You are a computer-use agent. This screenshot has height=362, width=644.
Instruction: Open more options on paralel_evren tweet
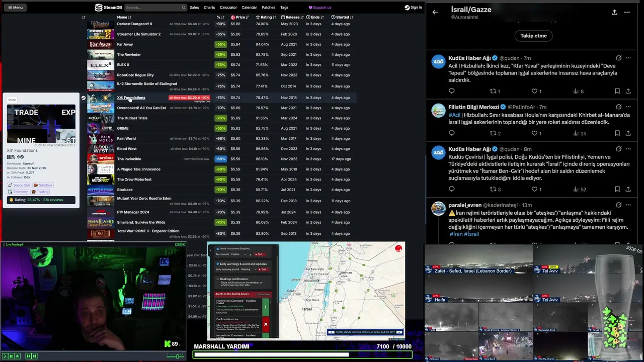[x=628, y=205]
